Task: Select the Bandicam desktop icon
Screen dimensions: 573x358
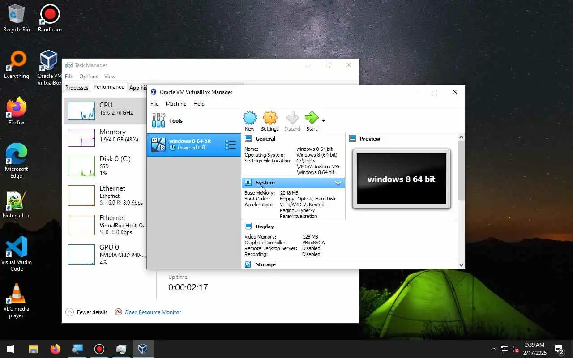Action: pyautogui.click(x=50, y=19)
